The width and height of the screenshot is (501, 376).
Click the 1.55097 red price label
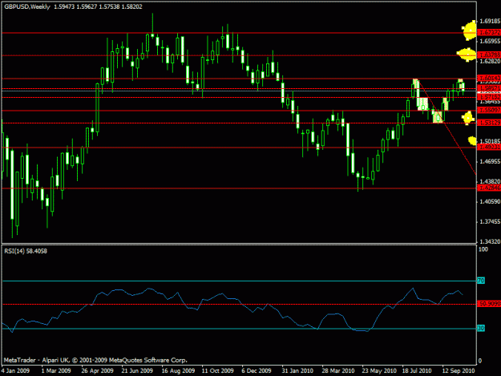click(489, 110)
